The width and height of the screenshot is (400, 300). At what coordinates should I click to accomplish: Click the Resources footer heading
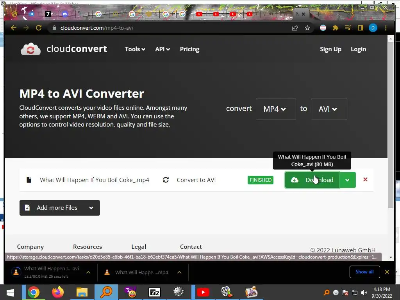click(x=87, y=247)
